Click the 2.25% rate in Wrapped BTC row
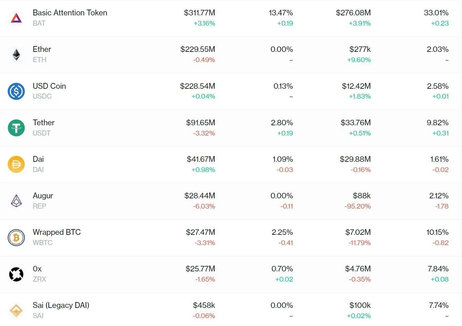This screenshot has height=326, width=462. click(x=283, y=232)
